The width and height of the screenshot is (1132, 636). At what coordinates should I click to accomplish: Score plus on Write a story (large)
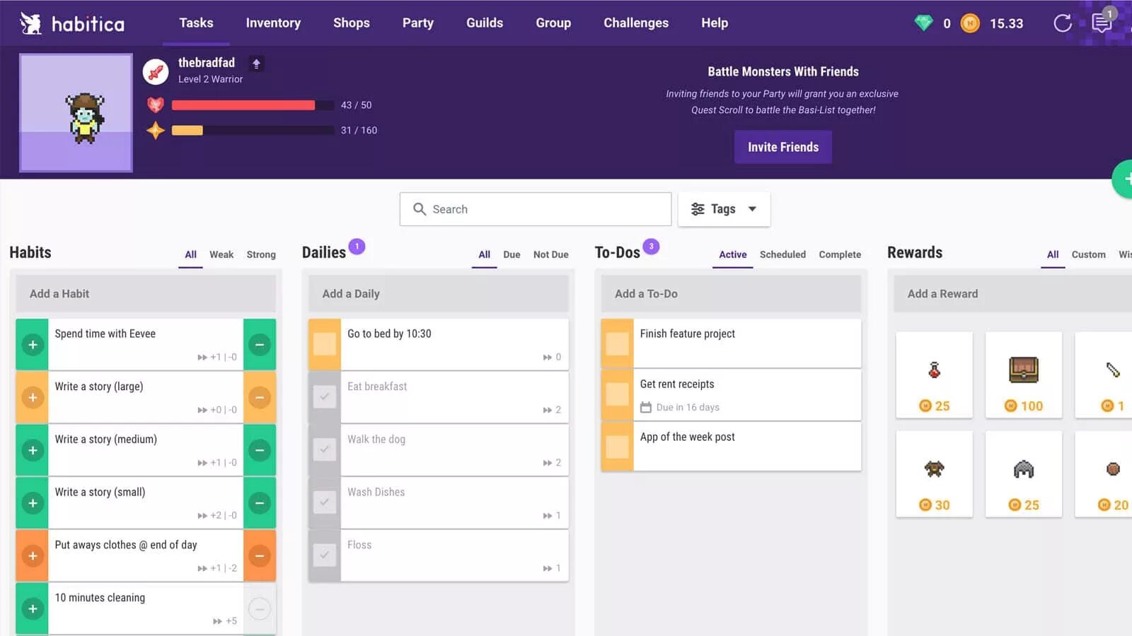[33, 397]
